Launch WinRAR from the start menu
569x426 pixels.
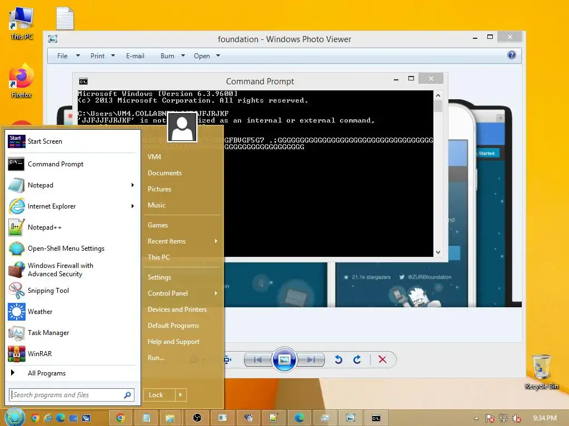click(x=72, y=353)
